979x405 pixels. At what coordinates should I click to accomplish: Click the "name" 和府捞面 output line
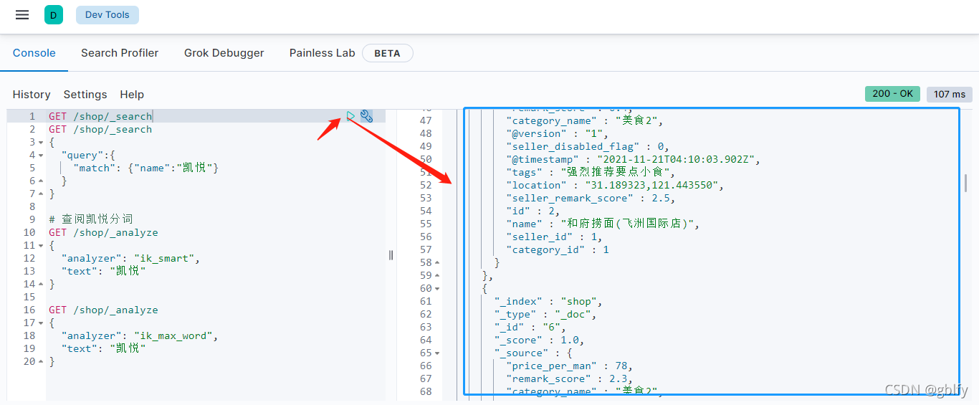[603, 224]
